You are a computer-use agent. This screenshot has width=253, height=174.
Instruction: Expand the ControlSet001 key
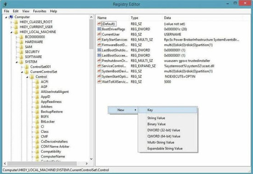pyautogui.click(x=22, y=67)
